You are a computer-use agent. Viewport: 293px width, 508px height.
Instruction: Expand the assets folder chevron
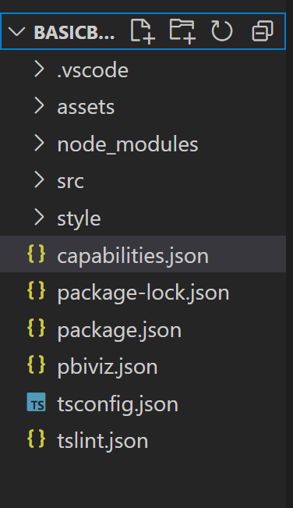click(39, 106)
